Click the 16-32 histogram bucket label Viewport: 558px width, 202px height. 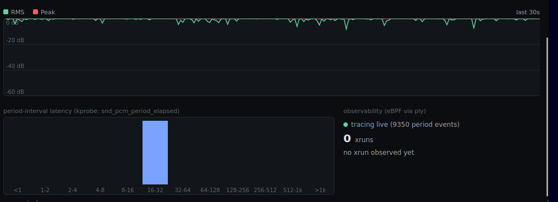click(x=155, y=190)
